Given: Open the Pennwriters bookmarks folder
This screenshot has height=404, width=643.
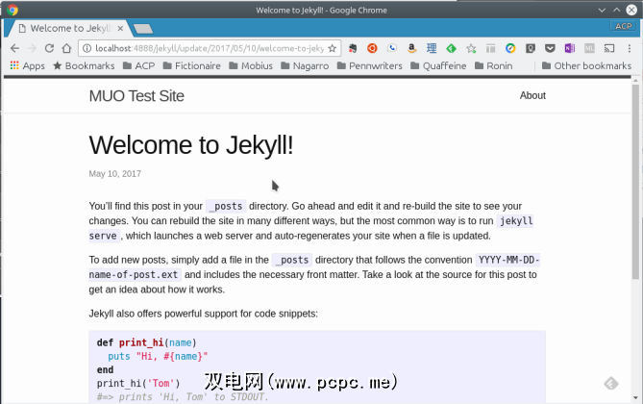Looking at the screenshot, I should click(x=369, y=65).
